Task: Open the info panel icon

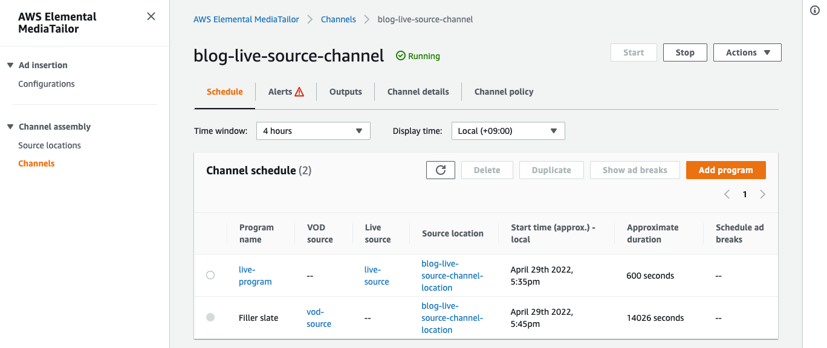Action: 814,10
